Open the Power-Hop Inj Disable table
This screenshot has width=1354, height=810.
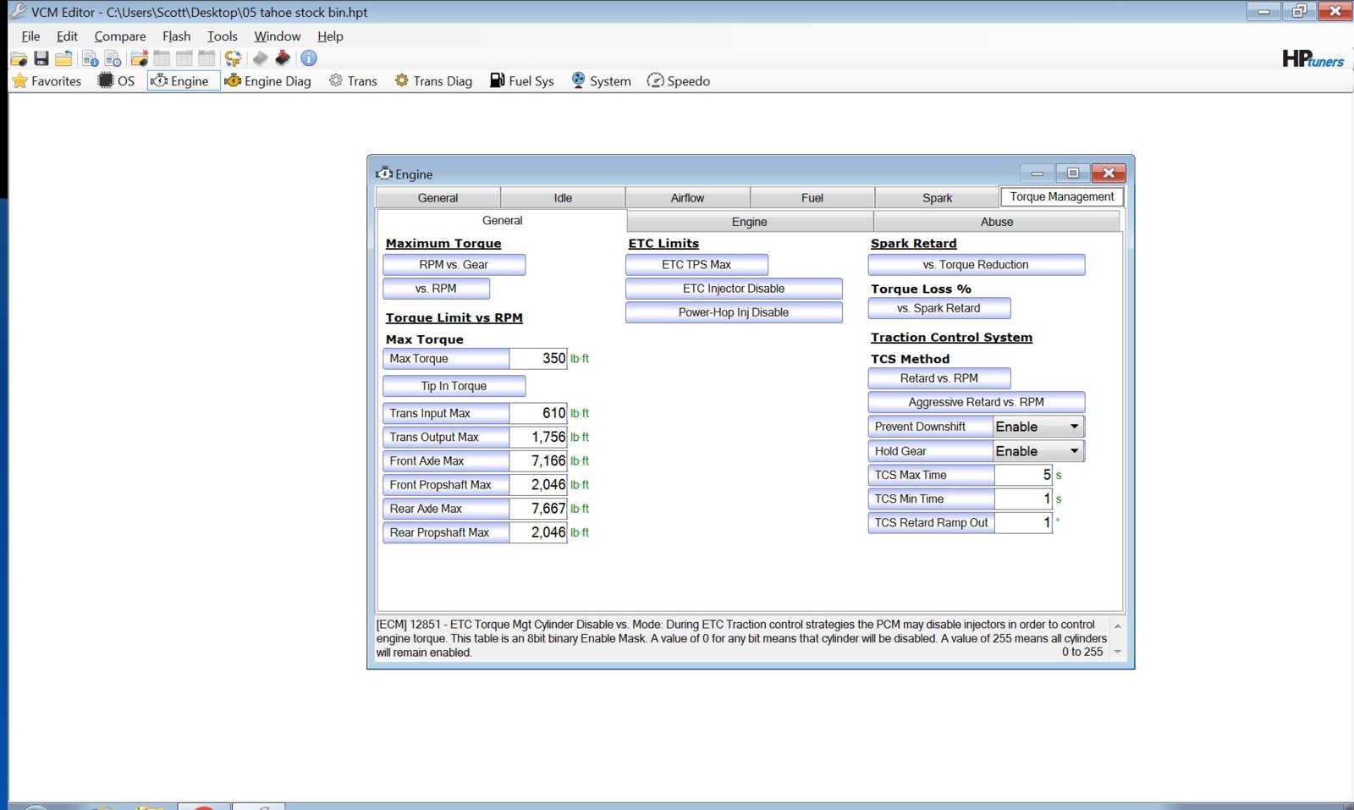pos(734,312)
